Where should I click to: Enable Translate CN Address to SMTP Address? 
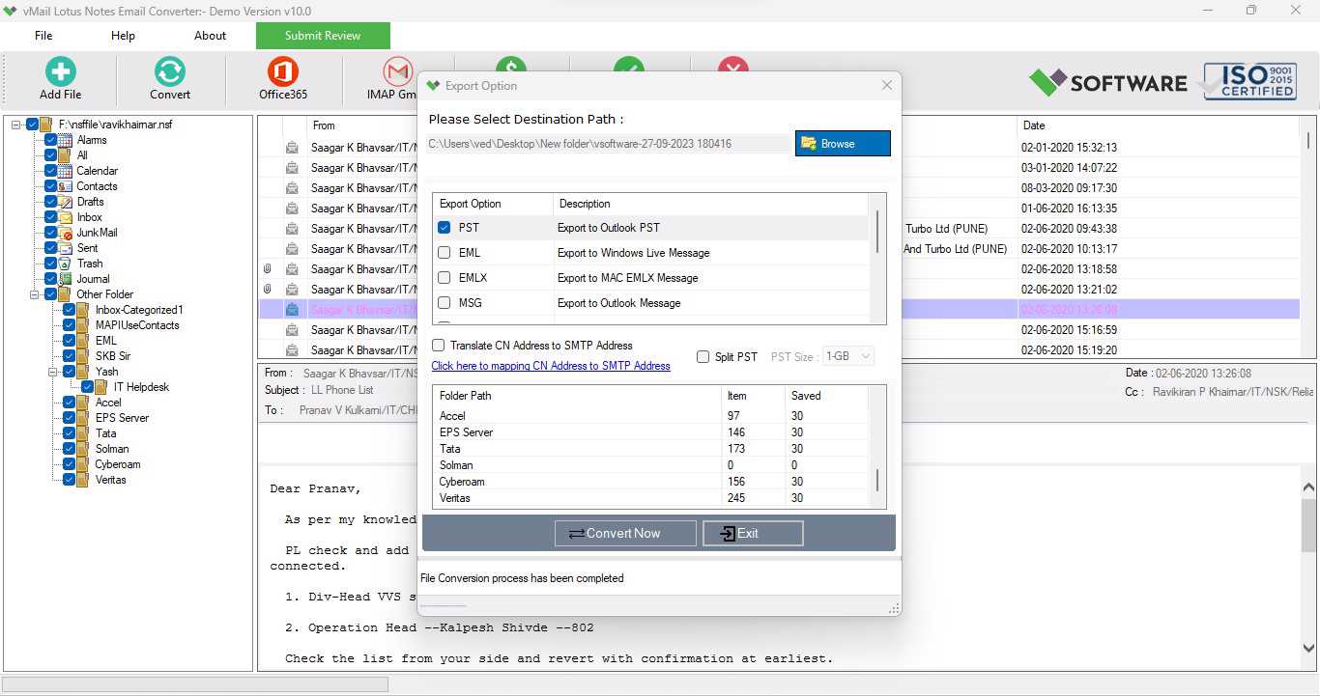439,346
